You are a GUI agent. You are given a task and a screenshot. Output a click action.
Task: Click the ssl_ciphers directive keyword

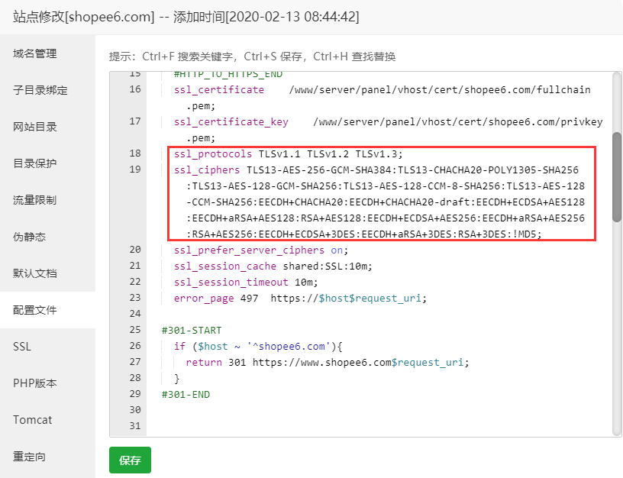point(207,170)
